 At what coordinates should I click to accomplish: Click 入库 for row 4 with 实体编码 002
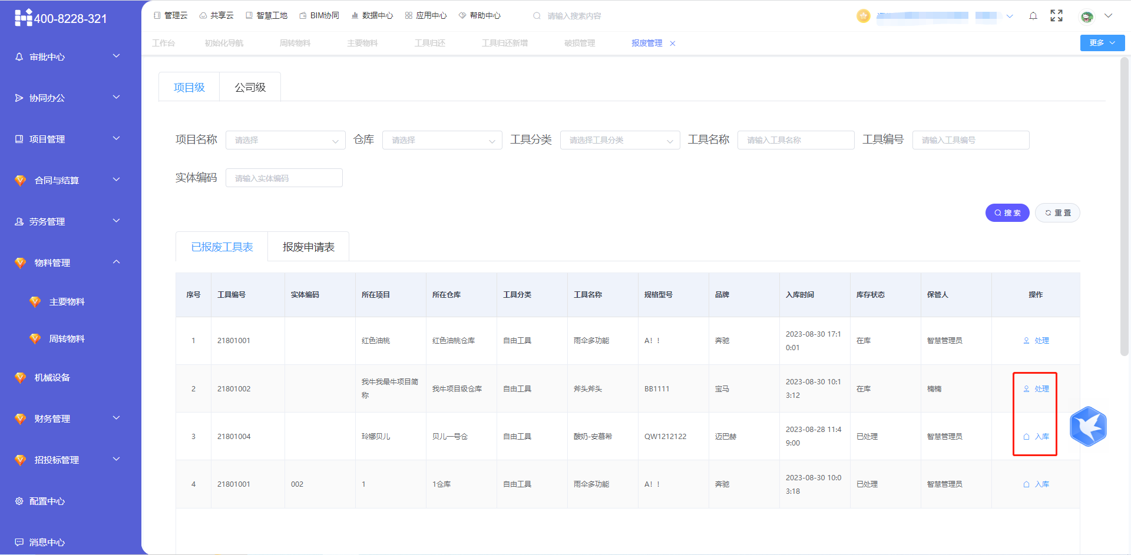(x=1036, y=484)
